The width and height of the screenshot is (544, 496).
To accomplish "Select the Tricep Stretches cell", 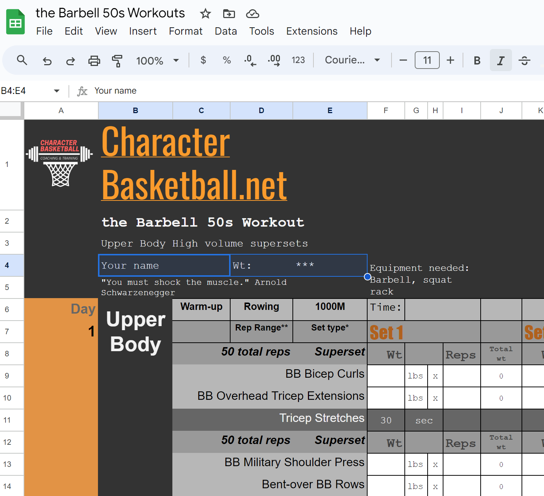I will click(x=270, y=420).
